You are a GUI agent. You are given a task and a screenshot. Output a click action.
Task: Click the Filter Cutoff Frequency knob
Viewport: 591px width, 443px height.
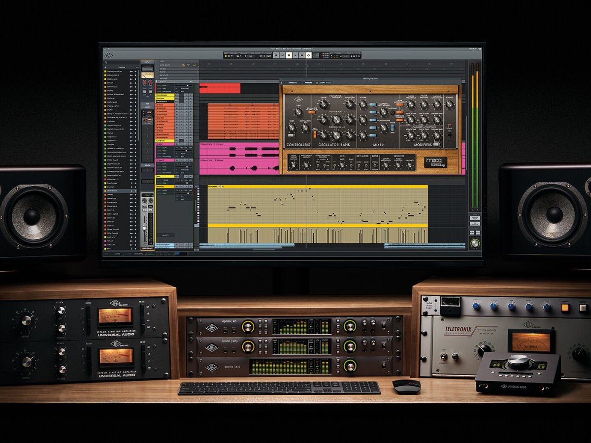coord(411,104)
